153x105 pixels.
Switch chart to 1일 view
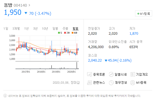coord(6,29)
